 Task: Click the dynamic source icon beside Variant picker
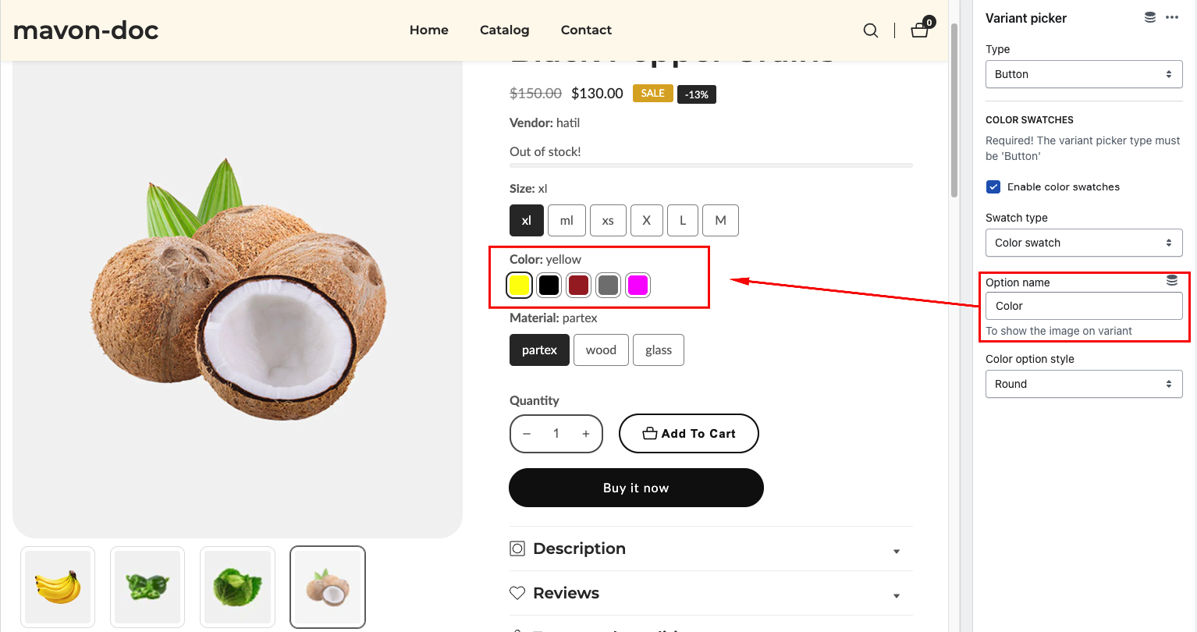tap(1149, 16)
